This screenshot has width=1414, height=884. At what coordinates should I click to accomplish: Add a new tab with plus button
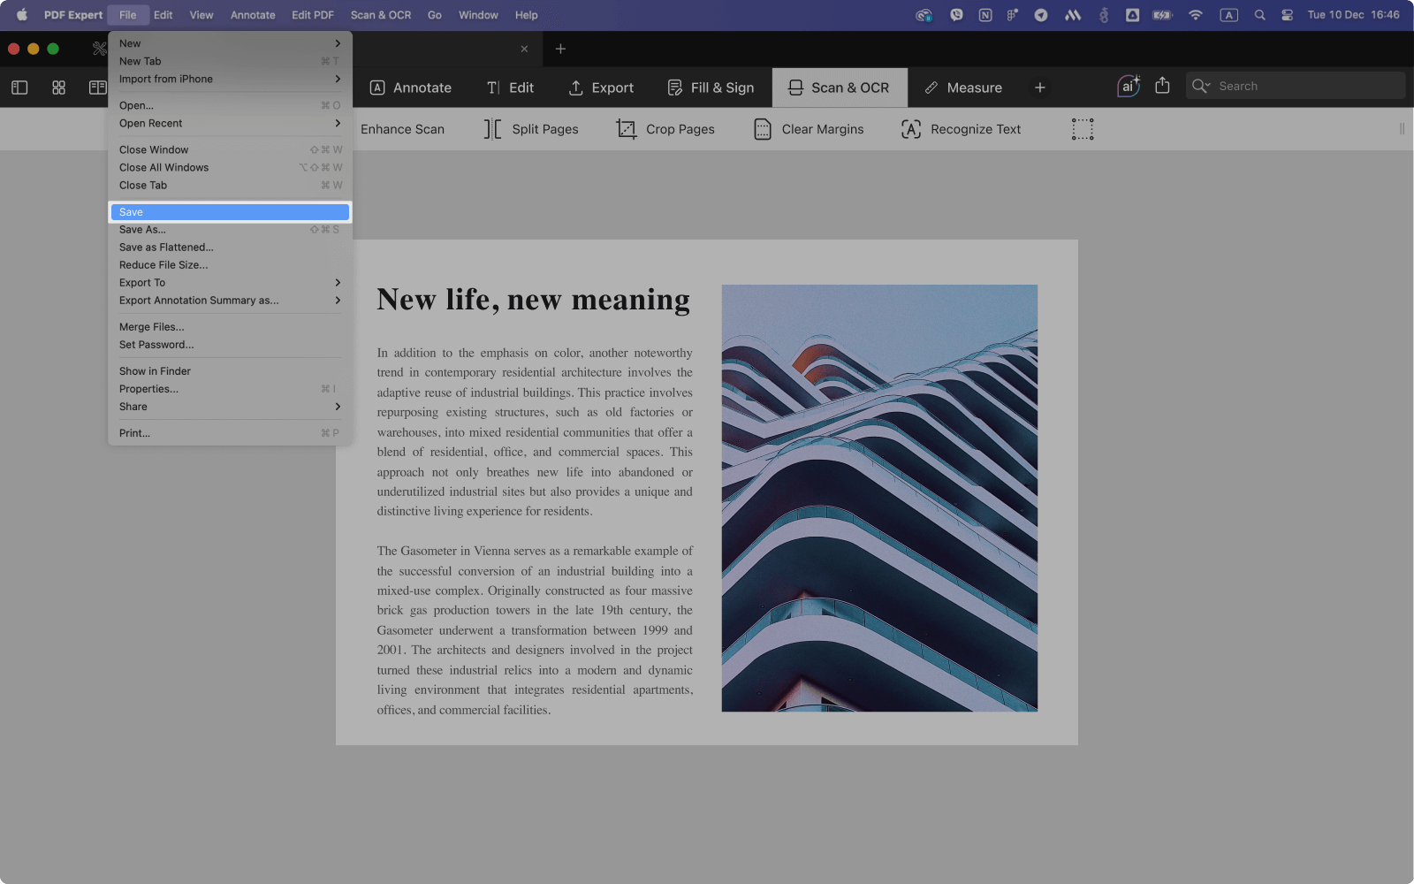[560, 50]
